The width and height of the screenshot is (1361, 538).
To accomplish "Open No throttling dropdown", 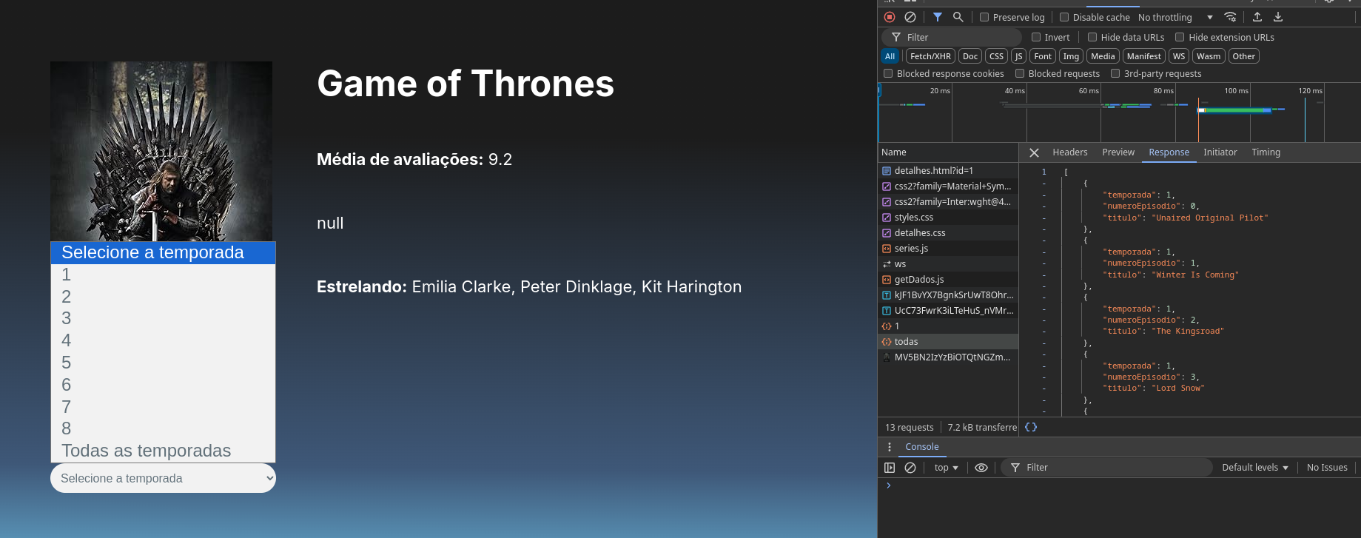I will click(1175, 17).
